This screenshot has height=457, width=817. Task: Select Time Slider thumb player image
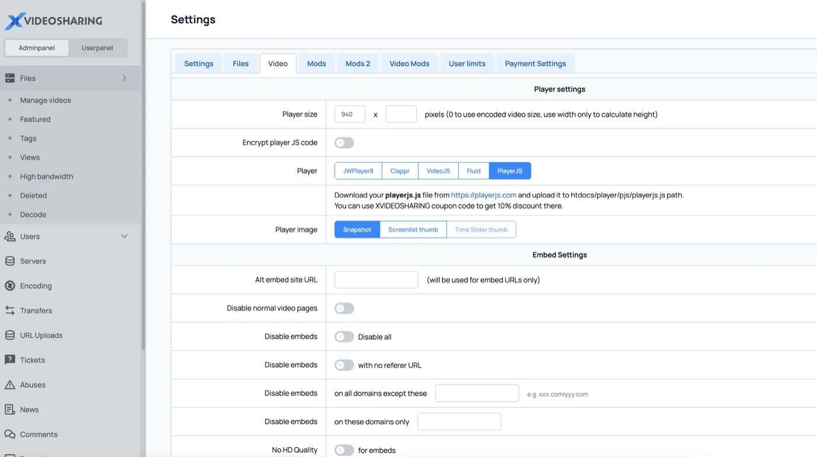pos(481,229)
